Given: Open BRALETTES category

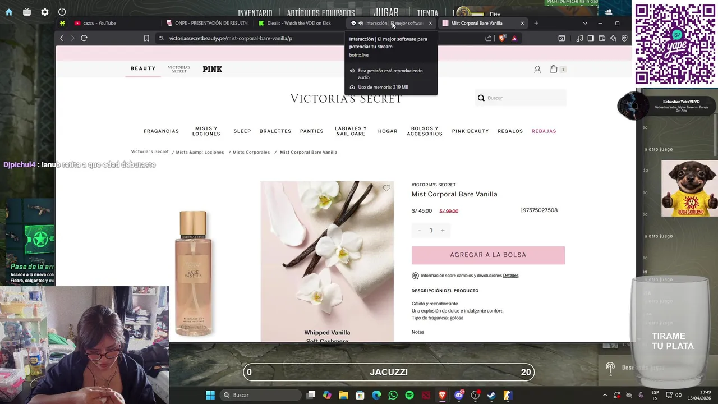Looking at the screenshot, I should 275,131.
